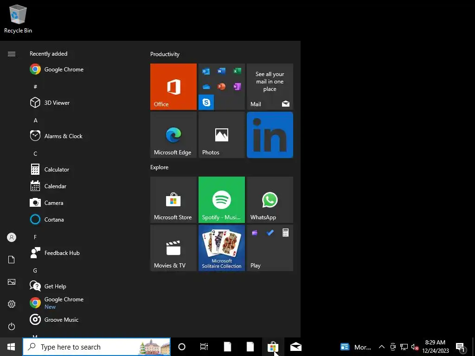This screenshot has height=356, width=475.
Task: Click the # section header
Action: [35, 87]
